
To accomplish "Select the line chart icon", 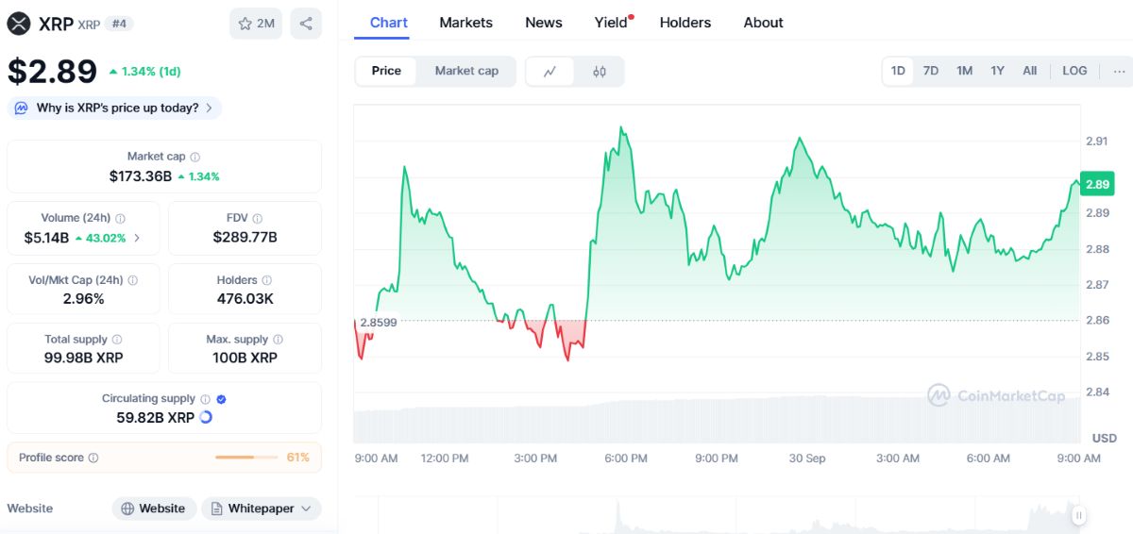I will click(550, 71).
